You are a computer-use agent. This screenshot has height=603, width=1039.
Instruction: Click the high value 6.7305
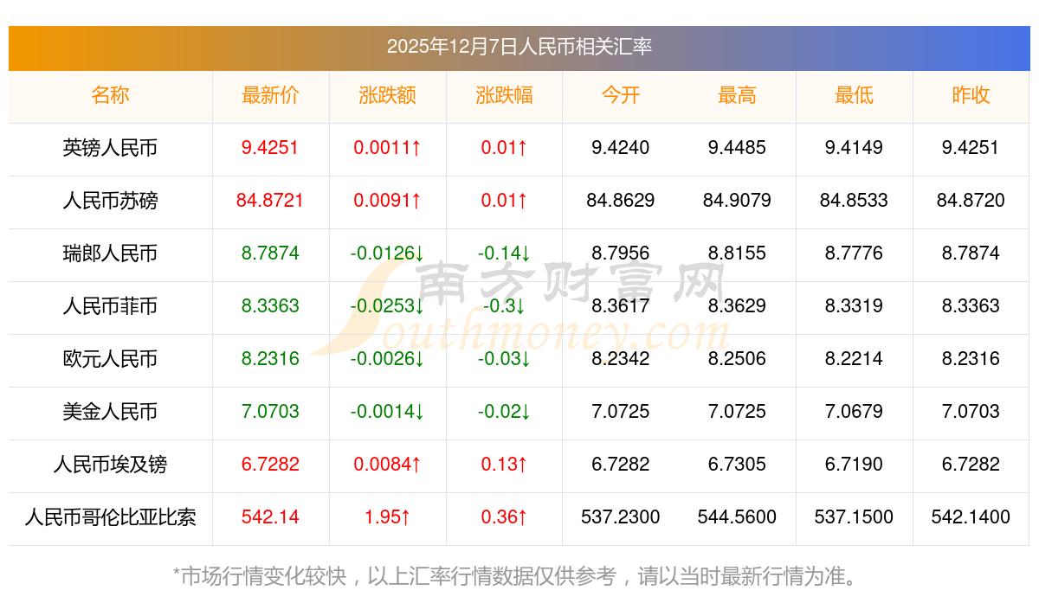tap(737, 465)
